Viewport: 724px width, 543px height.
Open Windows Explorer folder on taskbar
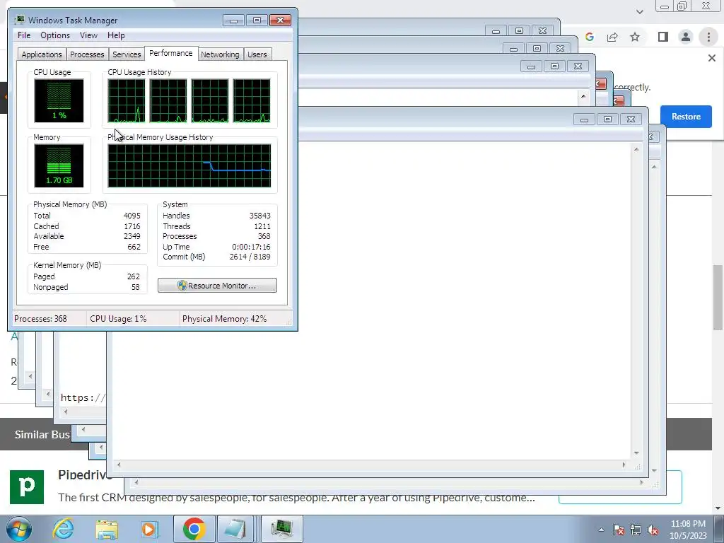pyautogui.click(x=107, y=529)
